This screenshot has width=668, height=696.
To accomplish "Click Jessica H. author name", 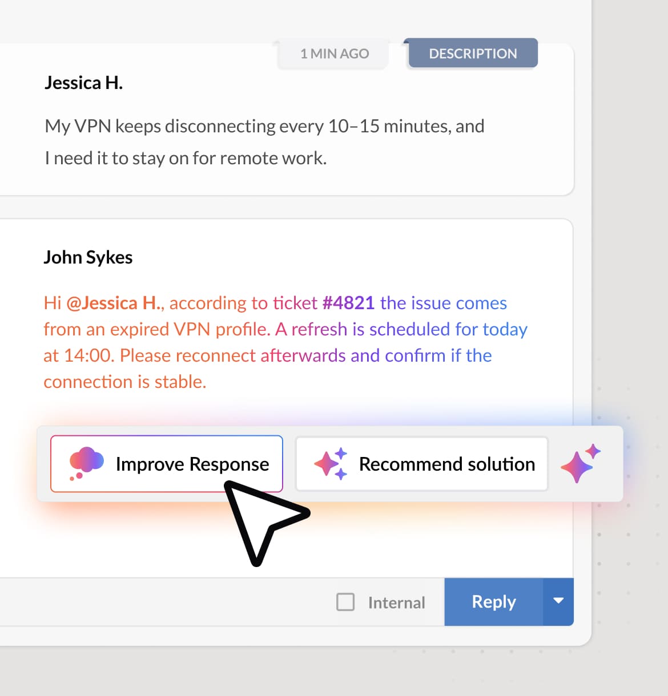I will point(84,83).
